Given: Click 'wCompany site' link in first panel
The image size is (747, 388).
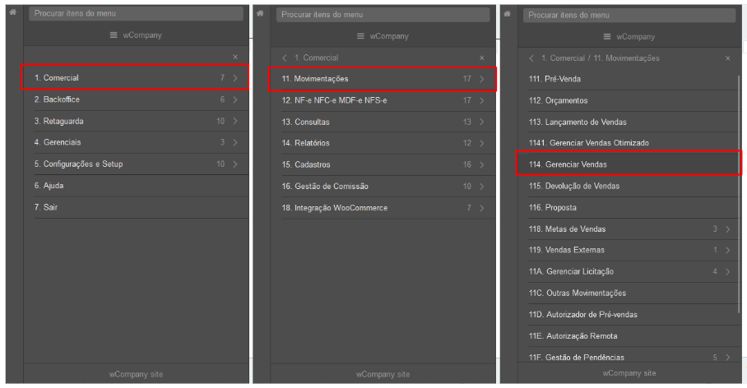Looking at the screenshot, I should pos(136,374).
